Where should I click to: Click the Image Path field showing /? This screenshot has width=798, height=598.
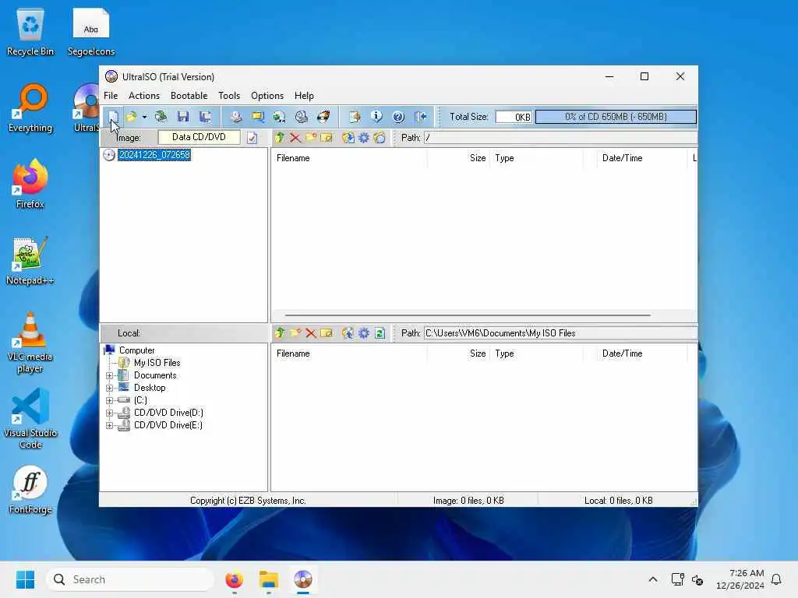560,138
